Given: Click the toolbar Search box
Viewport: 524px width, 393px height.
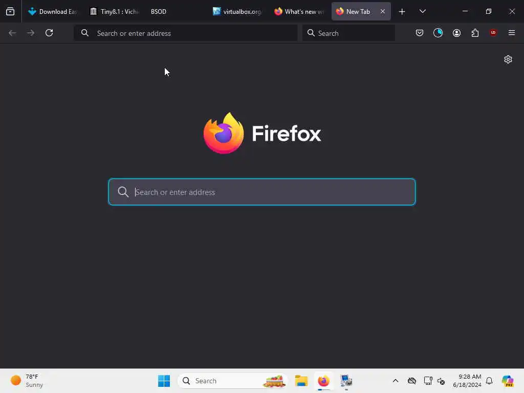Looking at the screenshot, I should 348,33.
